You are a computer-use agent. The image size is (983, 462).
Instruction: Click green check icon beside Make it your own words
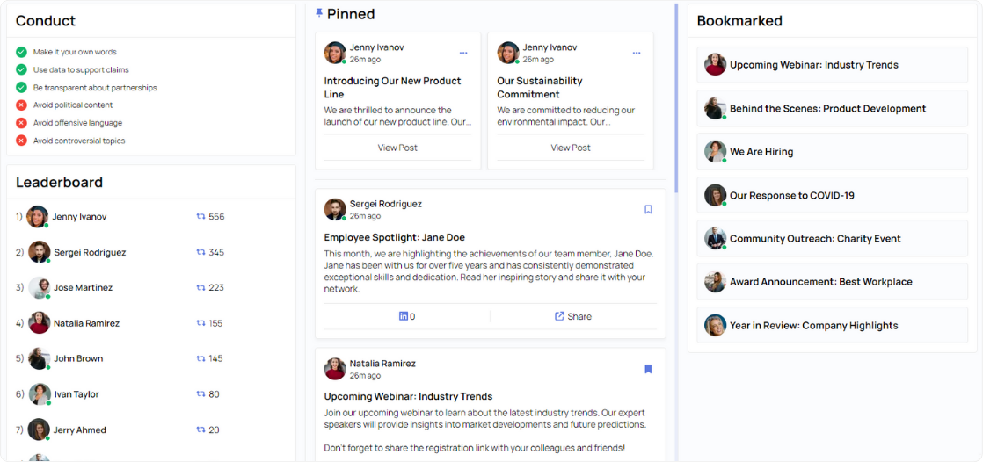[21, 52]
